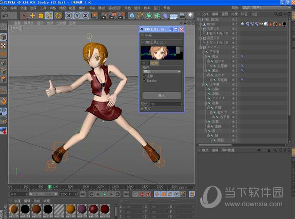Click the recent tools icon left of X axis
This screenshot has width=295, height=219.
coord(58,15)
